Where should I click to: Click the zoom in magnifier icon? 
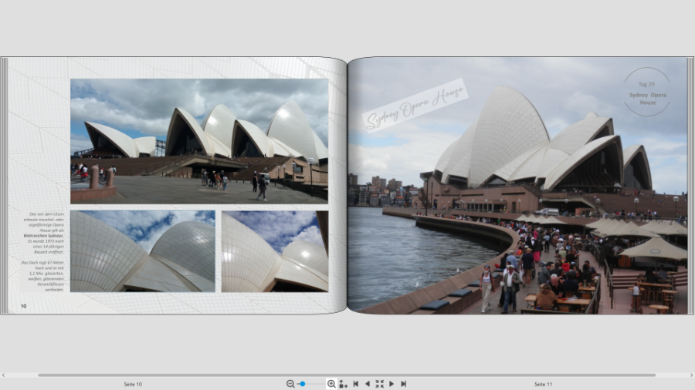coord(331,384)
